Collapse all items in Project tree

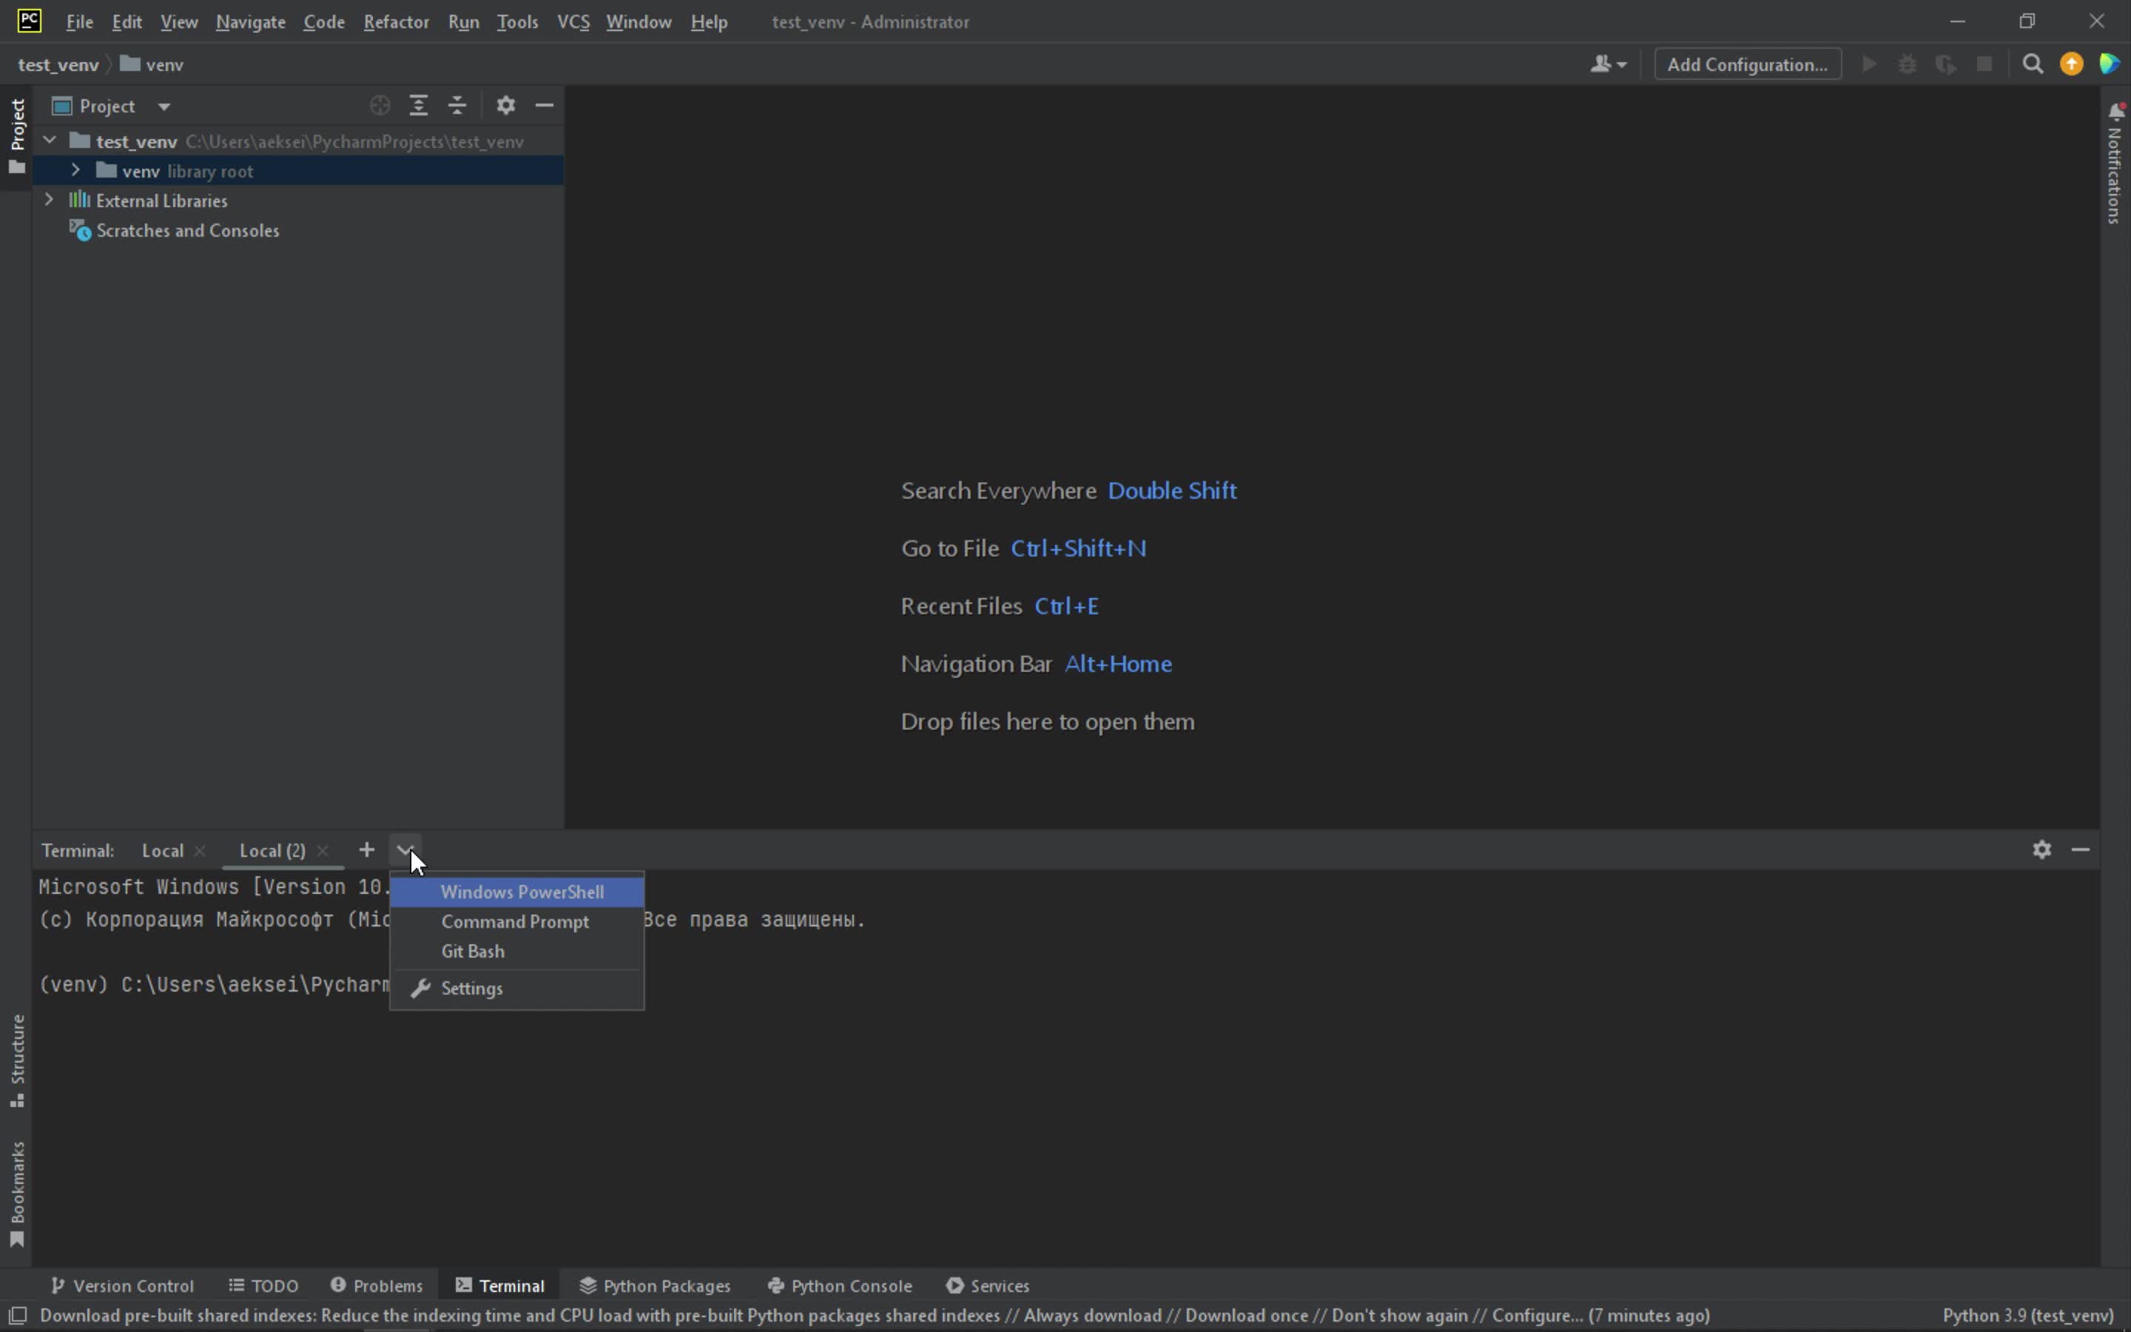click(457, 106)
